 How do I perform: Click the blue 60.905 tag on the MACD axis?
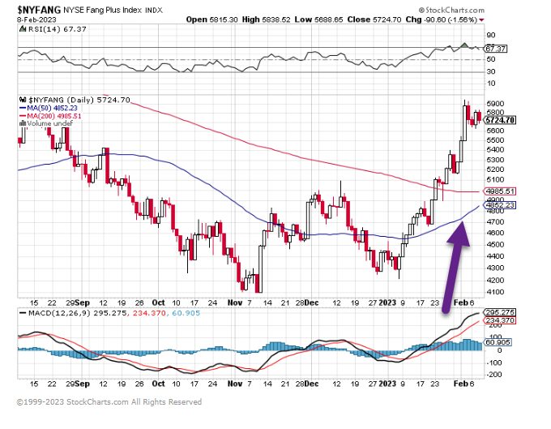498,342
